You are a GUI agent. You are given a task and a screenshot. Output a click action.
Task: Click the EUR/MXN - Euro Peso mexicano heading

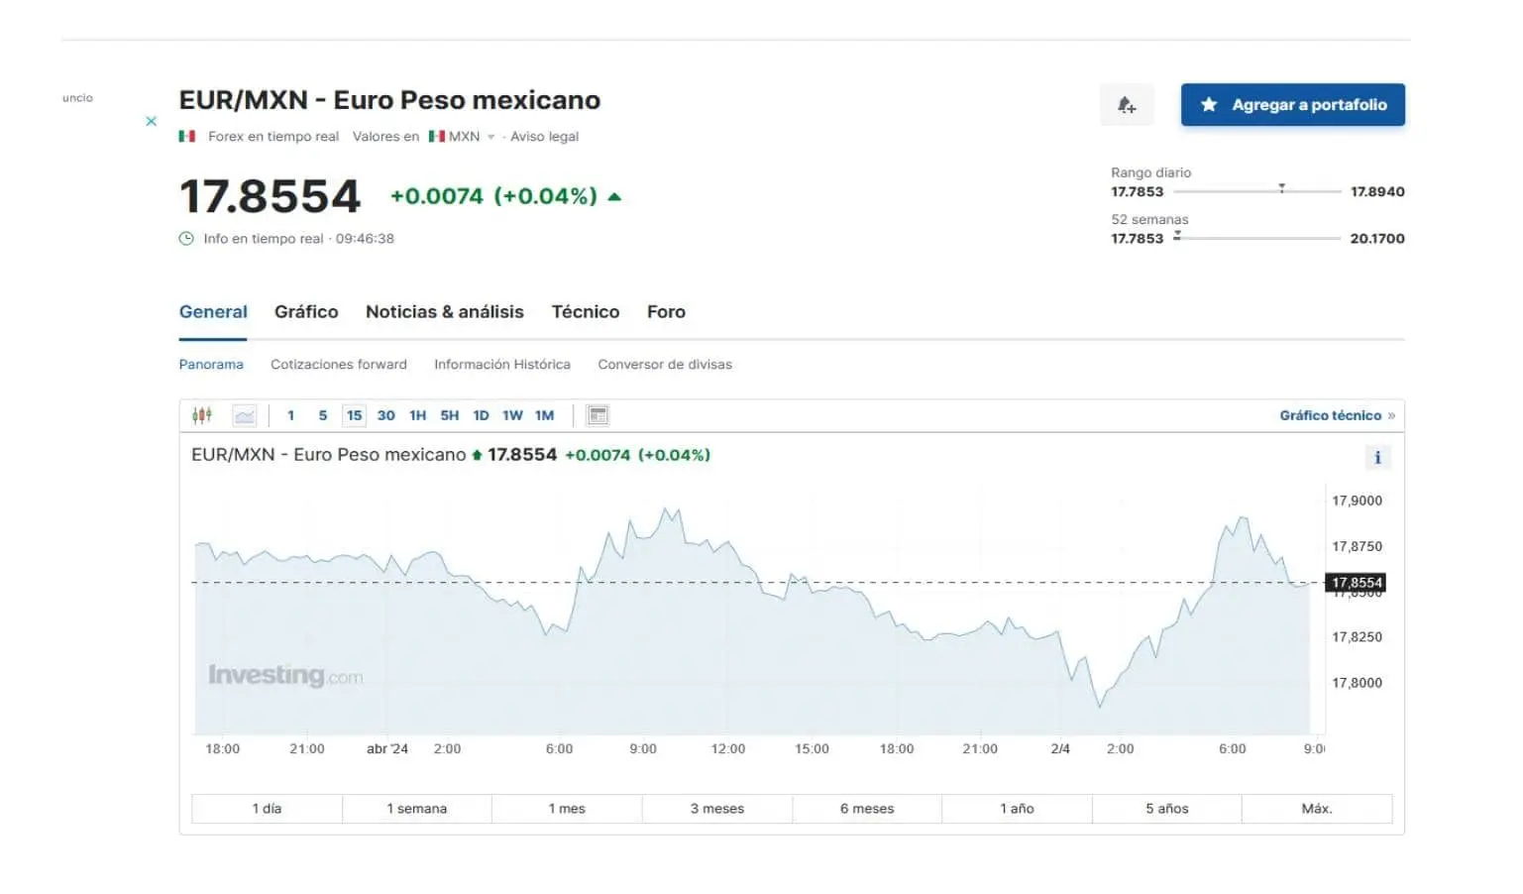[x=389, y=100]
